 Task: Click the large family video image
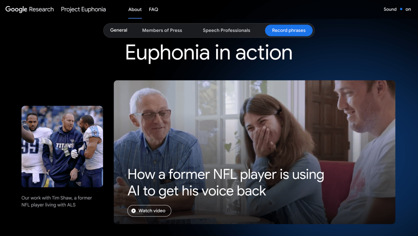coord(255,152)
